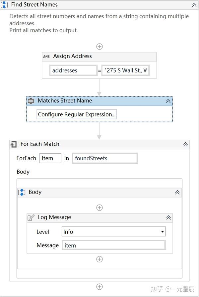
Task: Click the Message field containing item
Action: [x=113, y=245]
